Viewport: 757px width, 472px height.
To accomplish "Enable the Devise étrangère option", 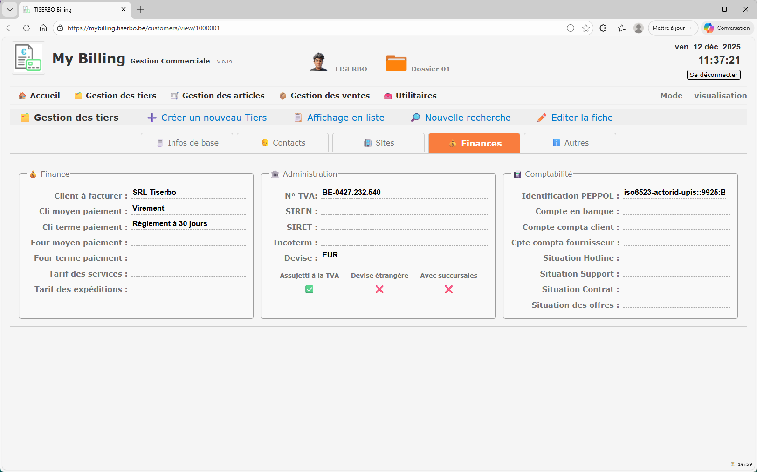I will [x=379, y=289].
